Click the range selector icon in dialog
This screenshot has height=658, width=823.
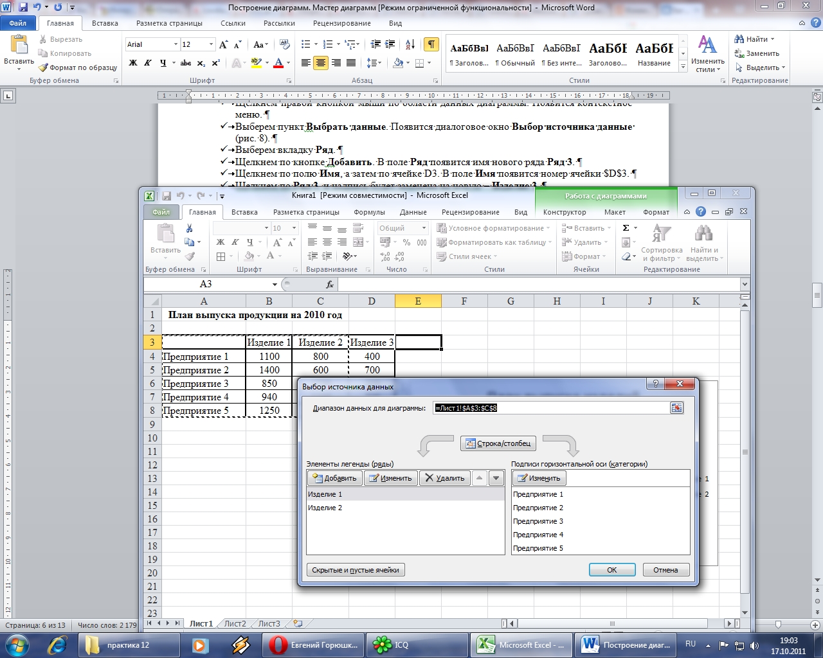676,408
